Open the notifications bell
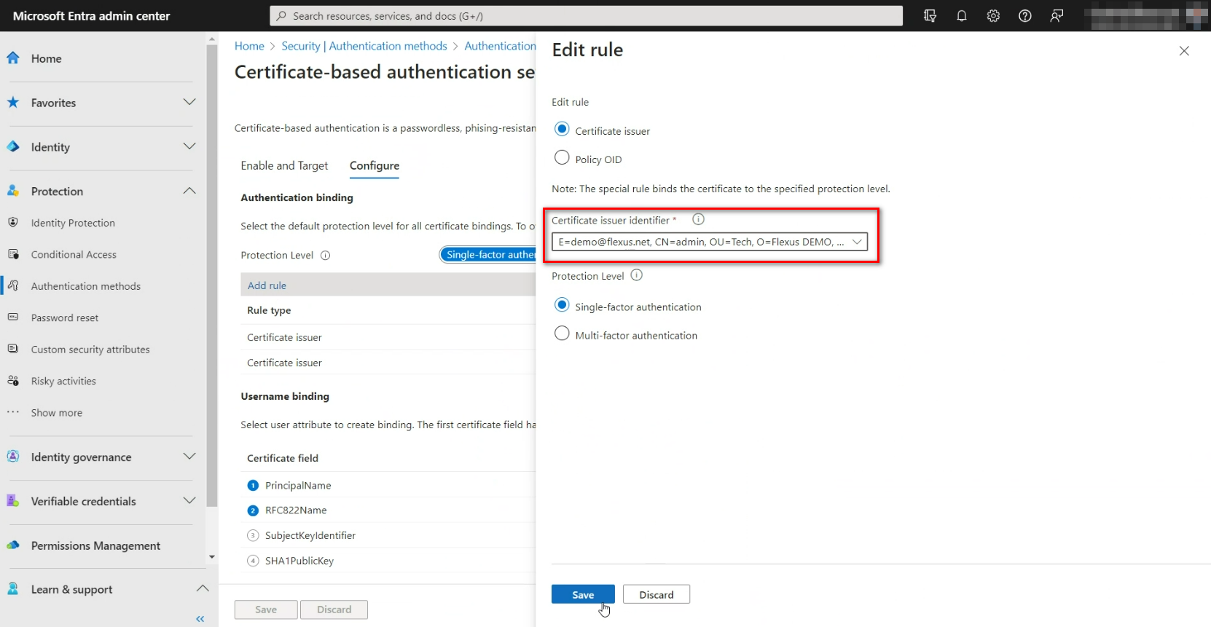 (962, 16)
